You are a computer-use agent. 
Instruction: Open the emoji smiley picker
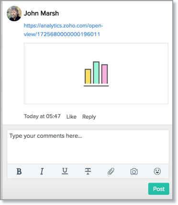click(157, 171)
